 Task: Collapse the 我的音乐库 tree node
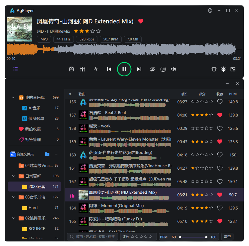coord(13,97)
